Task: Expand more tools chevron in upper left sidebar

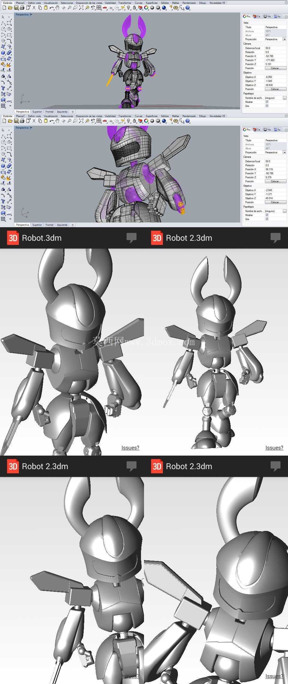Action: pyautogui.click(x=10, y=106)
